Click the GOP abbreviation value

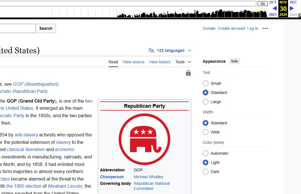coord(138,170)
